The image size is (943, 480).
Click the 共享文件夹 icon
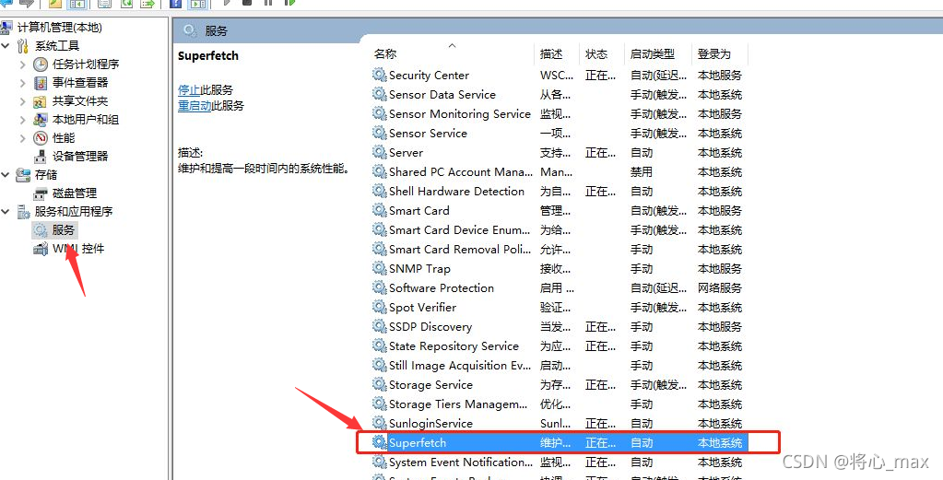click(x=41, y=101)
